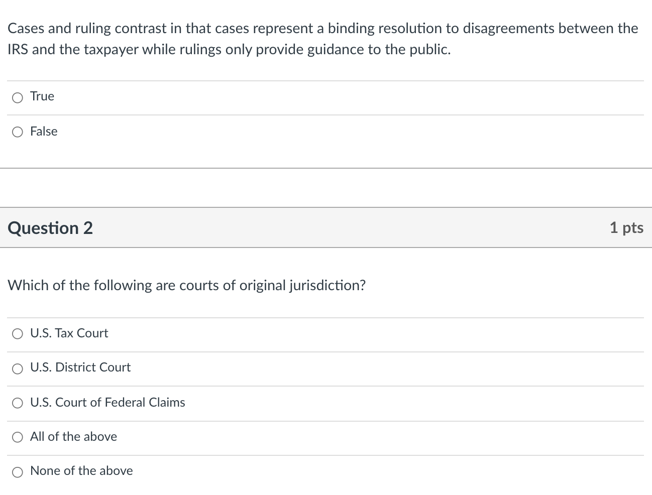Click the 1 pts label
This screenshot has height=495, width=652.
click(626, 227)
